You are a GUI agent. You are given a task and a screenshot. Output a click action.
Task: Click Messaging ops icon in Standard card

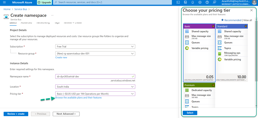pos(219,54)
